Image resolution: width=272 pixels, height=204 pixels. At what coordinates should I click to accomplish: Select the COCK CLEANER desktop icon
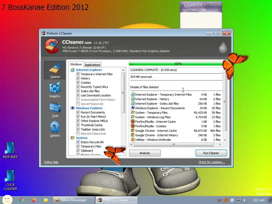tap(10, 180)
